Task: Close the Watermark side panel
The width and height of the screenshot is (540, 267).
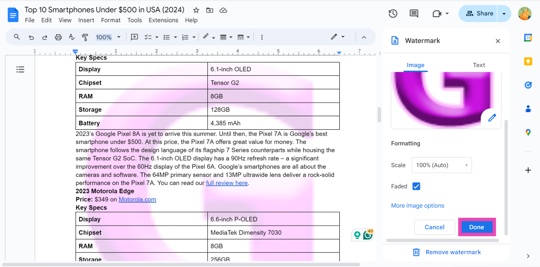Action: coord(498,41)
